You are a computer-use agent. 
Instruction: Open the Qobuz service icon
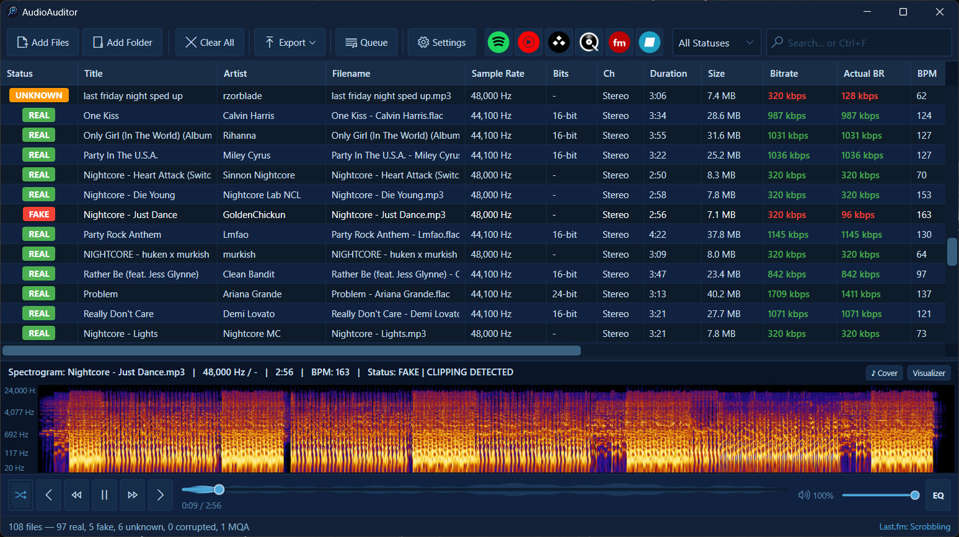coord(589,42)
